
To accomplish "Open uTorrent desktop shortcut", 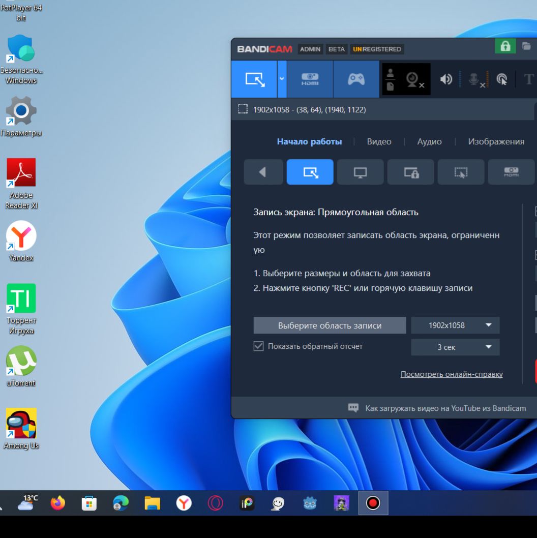I will click(x=21, y=367).
